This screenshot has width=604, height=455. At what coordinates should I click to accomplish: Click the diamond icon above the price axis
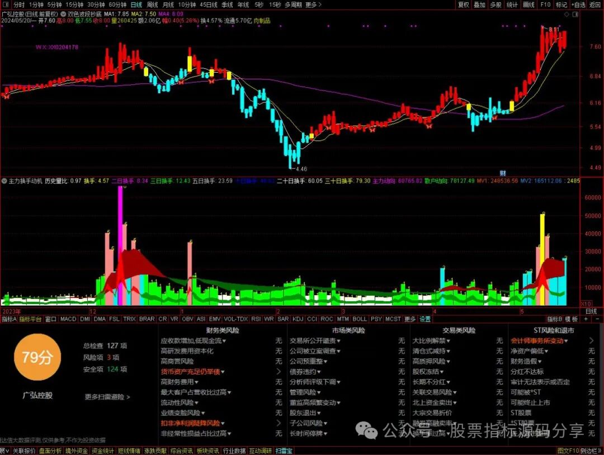567,14
